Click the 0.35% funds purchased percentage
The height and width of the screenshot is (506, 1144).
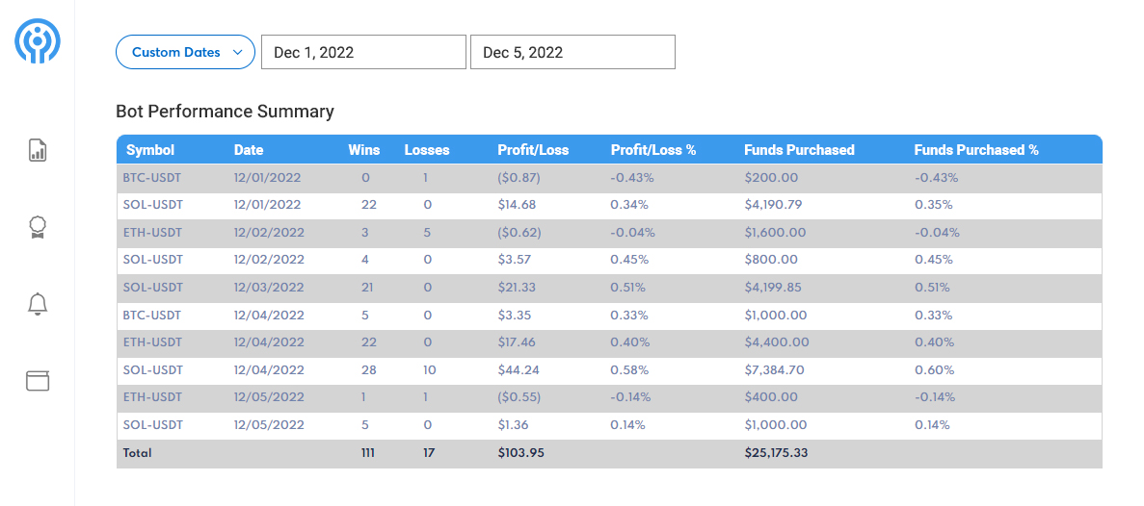(x=933, y=205)
